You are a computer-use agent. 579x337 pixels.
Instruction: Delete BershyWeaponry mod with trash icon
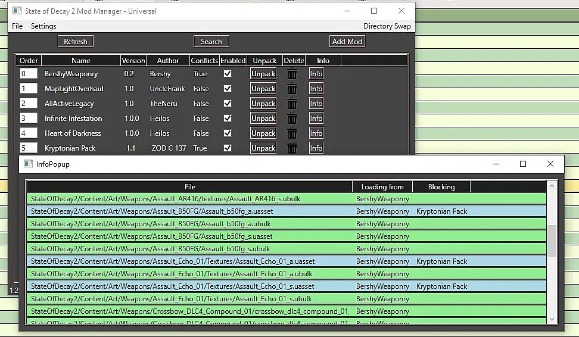292,74
